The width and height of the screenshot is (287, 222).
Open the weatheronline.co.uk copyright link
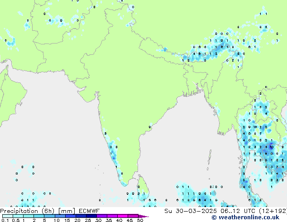pos(245,217)
